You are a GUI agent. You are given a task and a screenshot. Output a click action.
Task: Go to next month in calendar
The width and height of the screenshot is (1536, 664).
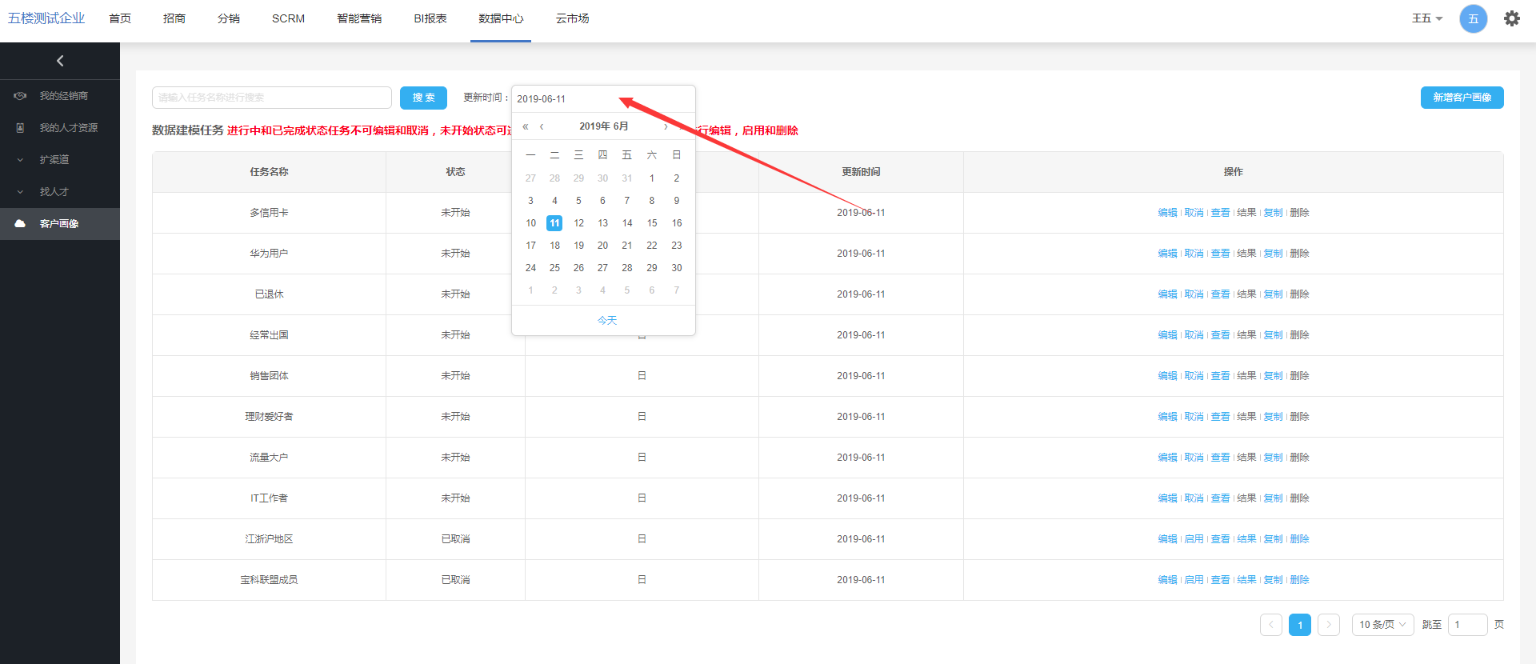pyautogui.click(x=666, y=126)
